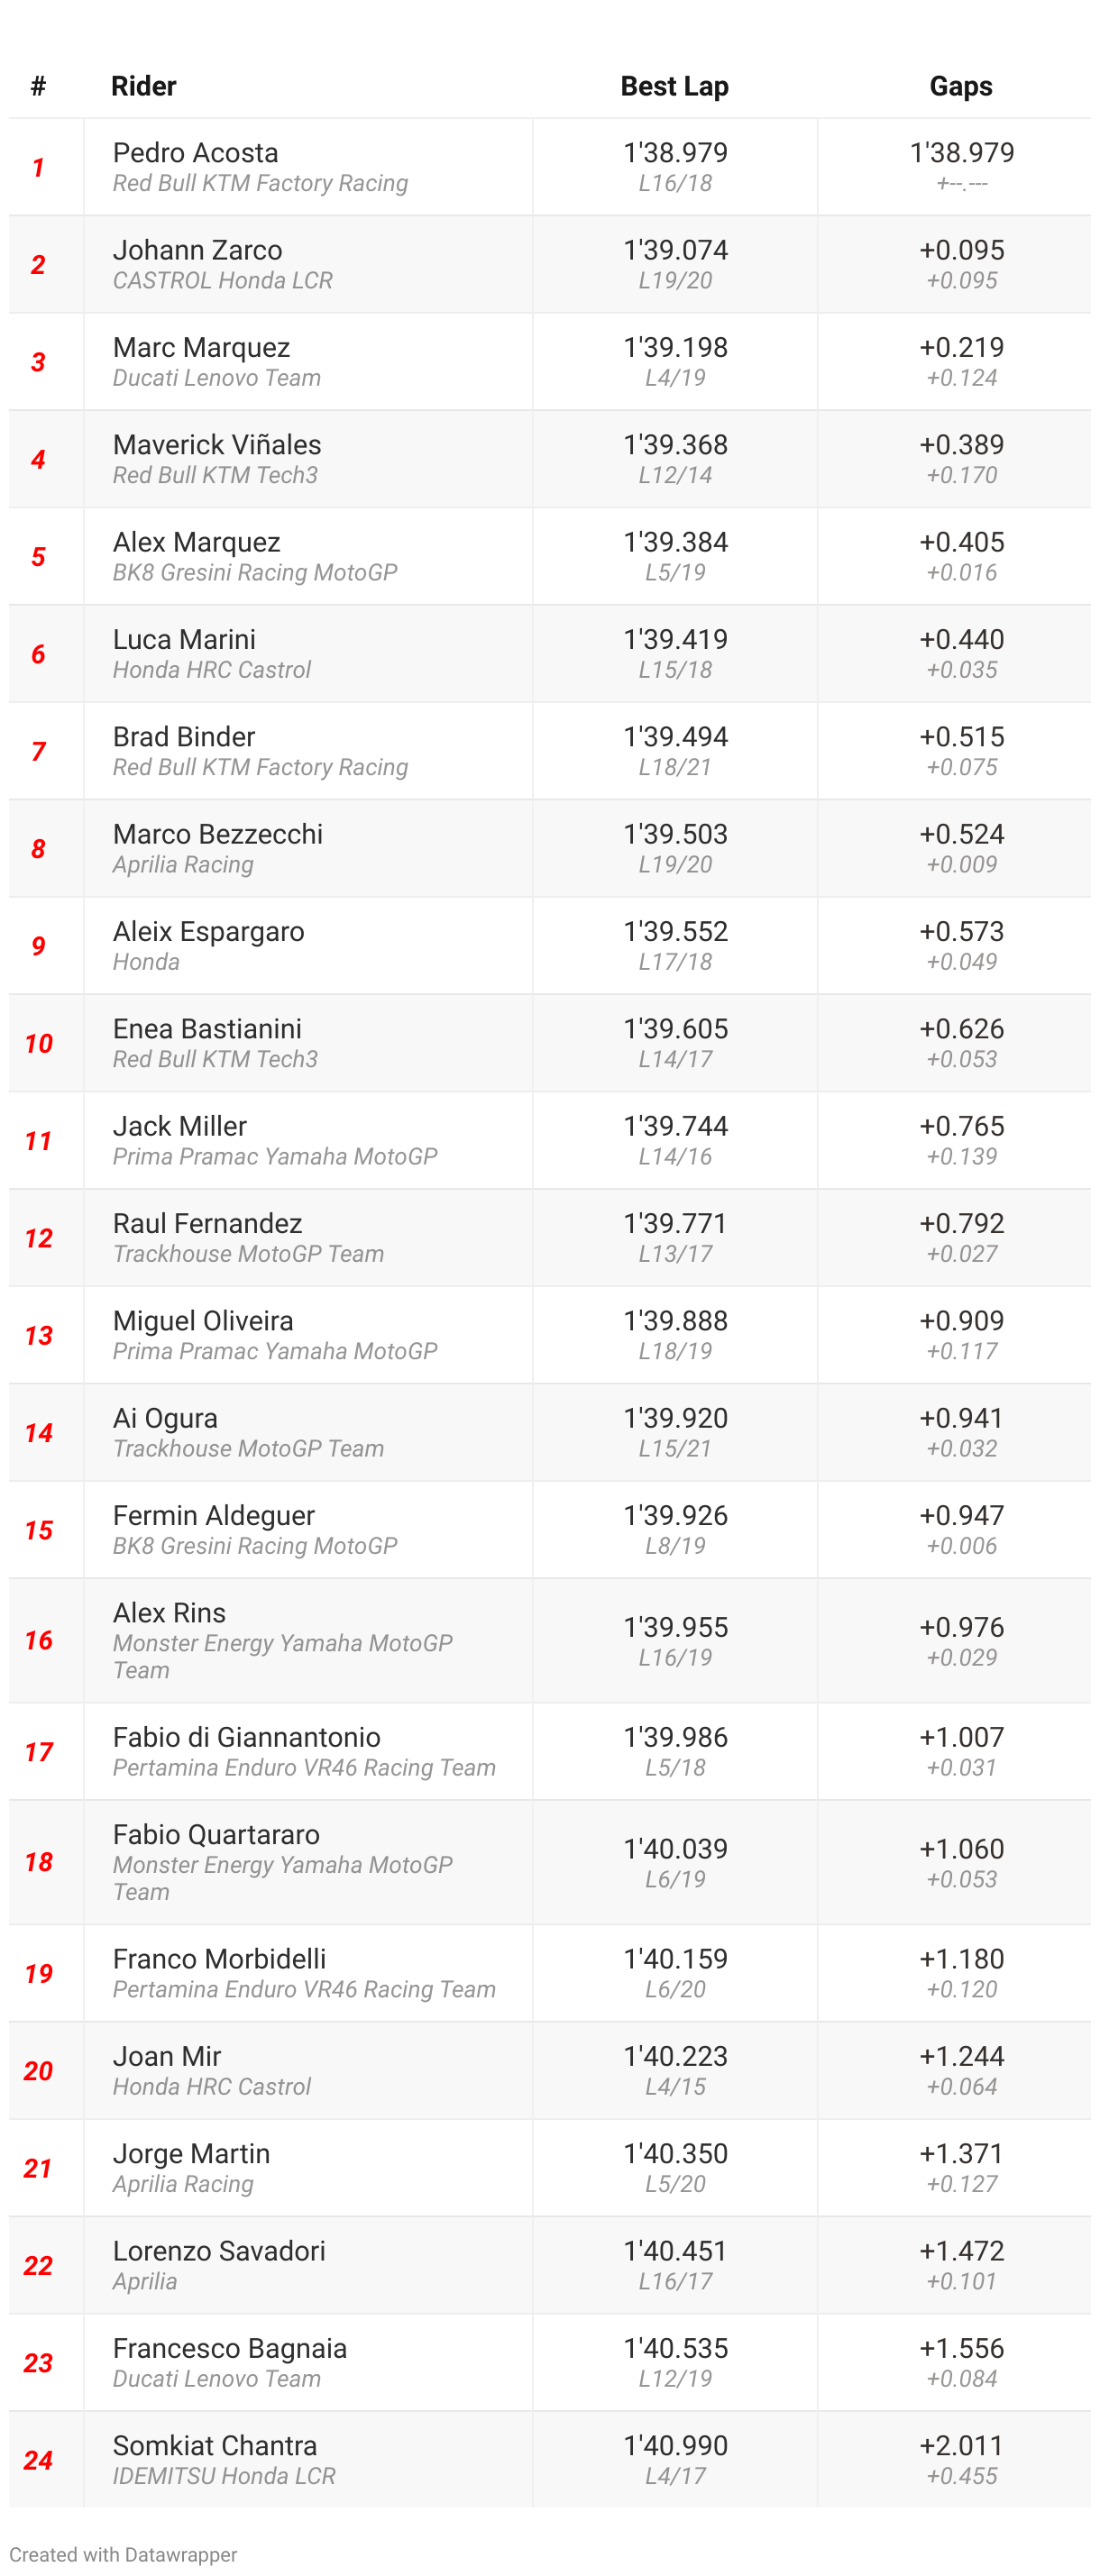Image resolution: width=1100 pixels, height=2576 pixels.
Task: Click Marco Bezzecchi rider name
Action: tap(218, 834)
